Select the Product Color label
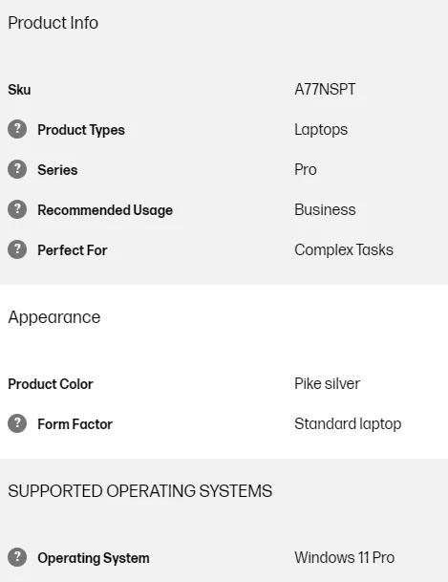Viewport: 448px width, 582px height. click(x=51, y=384)
